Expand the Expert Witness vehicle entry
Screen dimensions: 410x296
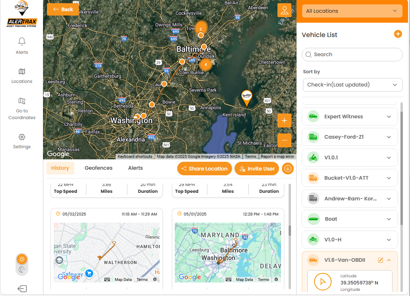click(389, 117)
